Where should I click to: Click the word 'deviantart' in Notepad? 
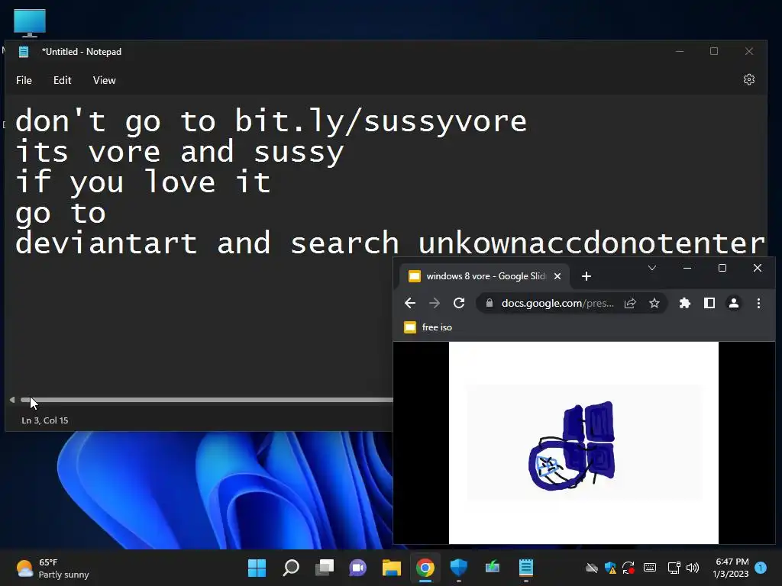click(x=106, y=243)
